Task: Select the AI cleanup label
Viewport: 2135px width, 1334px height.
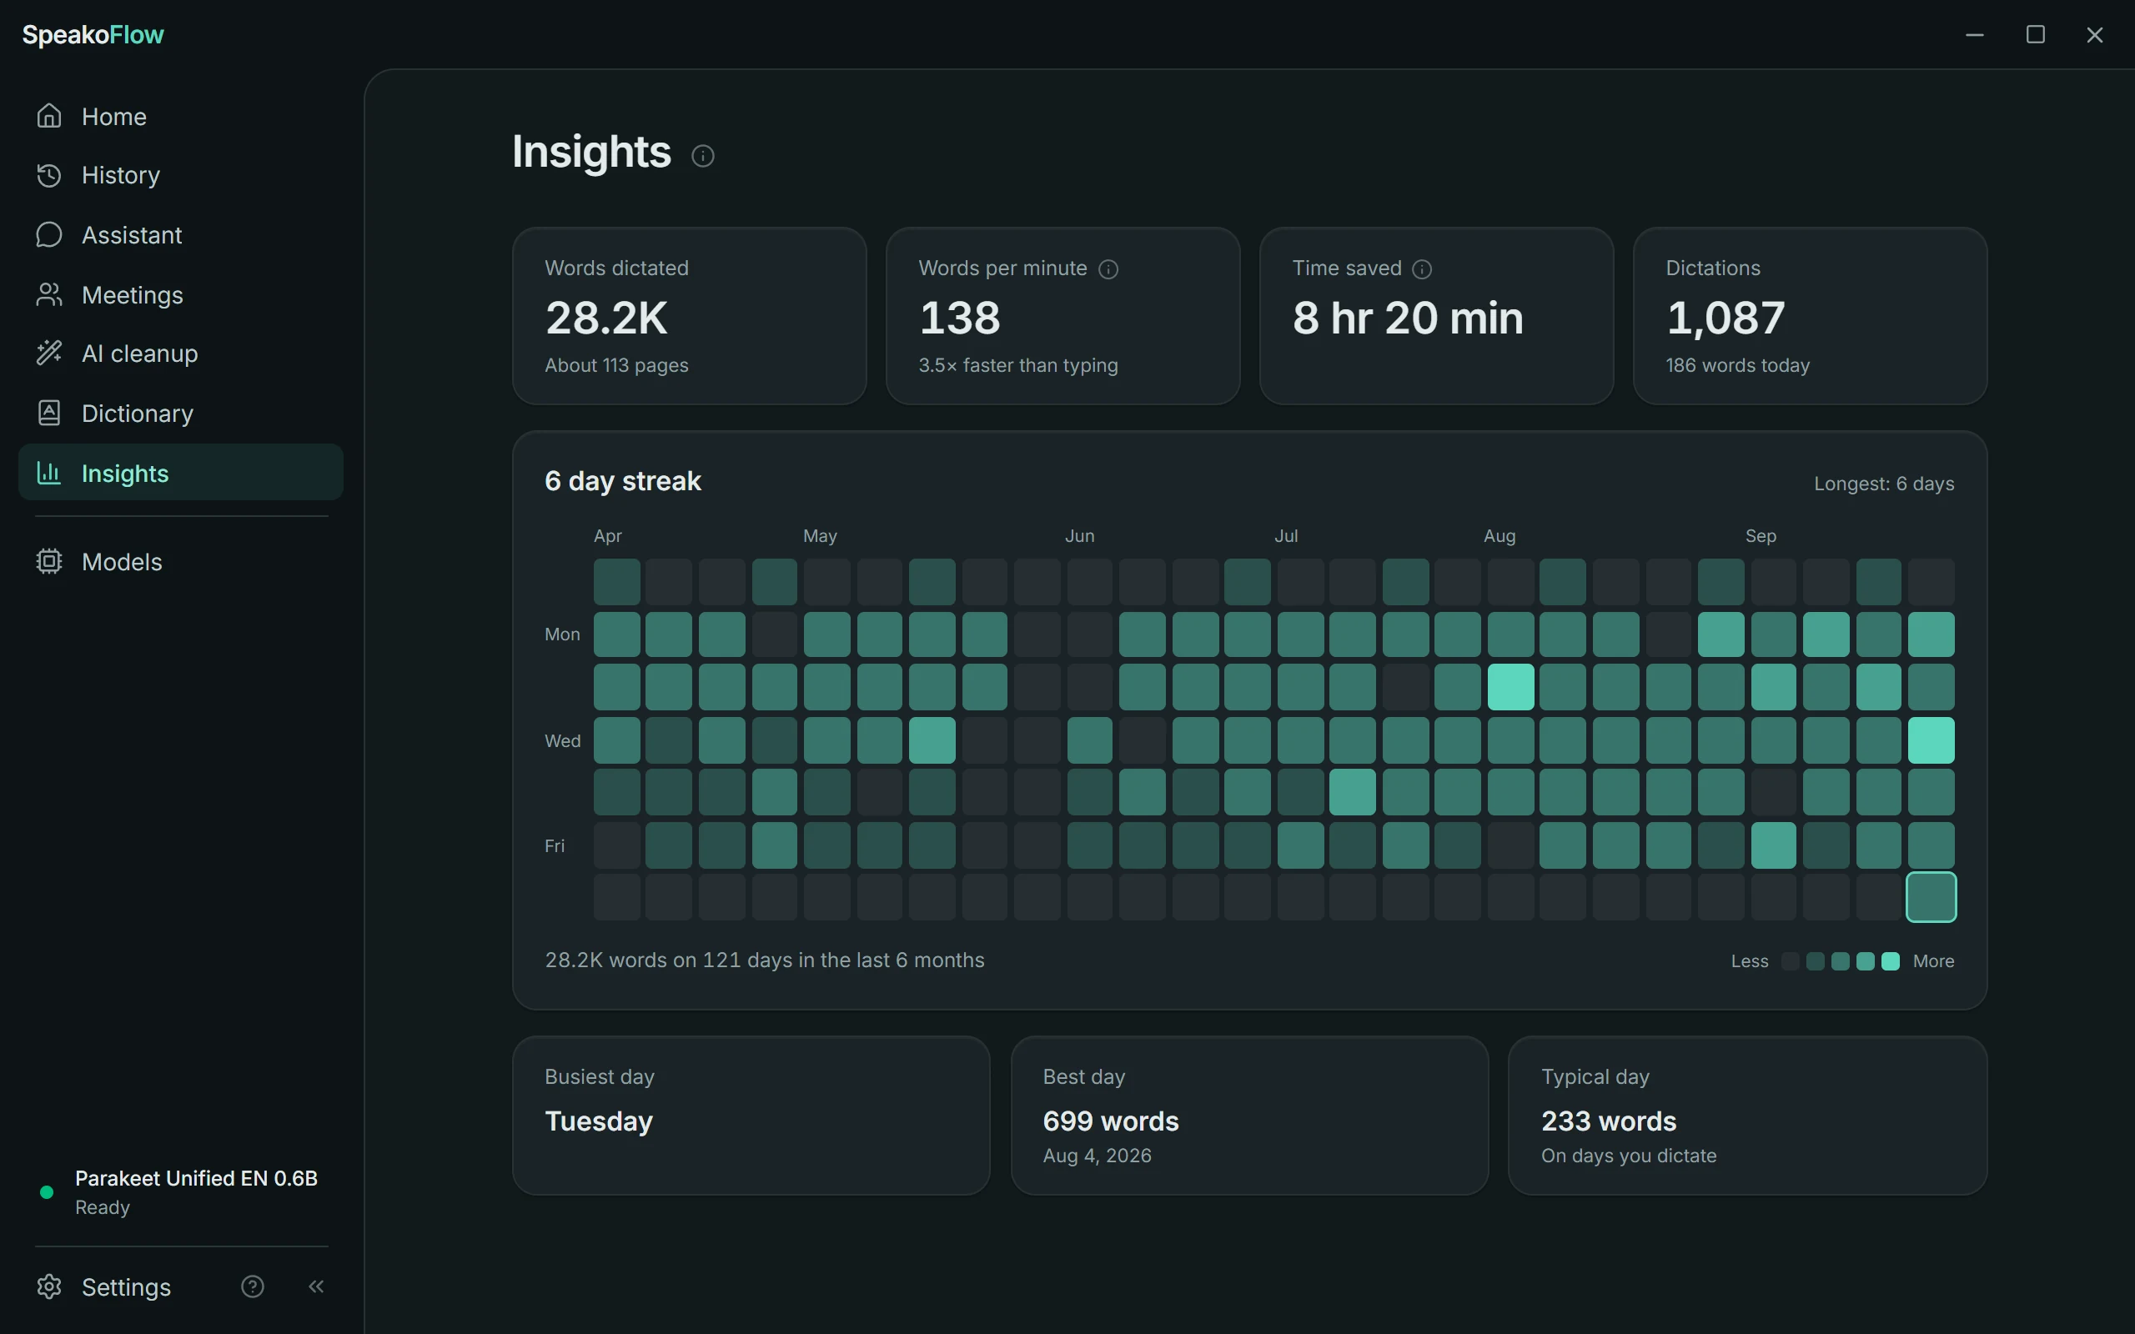Action: pos(140,353)
